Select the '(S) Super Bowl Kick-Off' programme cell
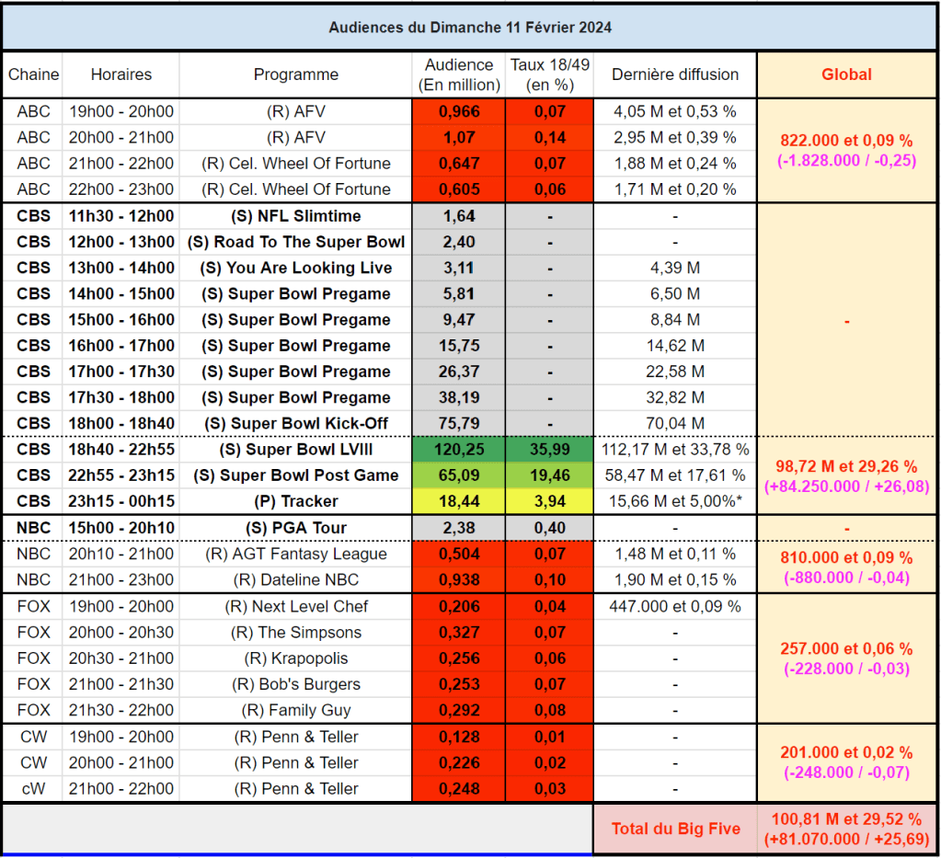941x858 pixels. 296,423
